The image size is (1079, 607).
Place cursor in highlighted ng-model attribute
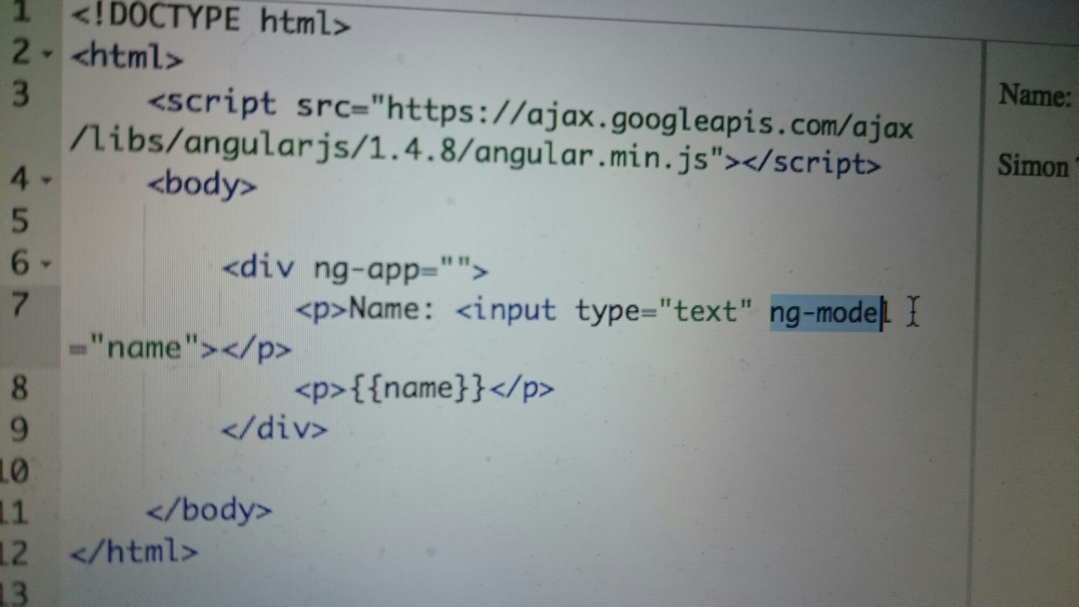(x=824, y=314)
